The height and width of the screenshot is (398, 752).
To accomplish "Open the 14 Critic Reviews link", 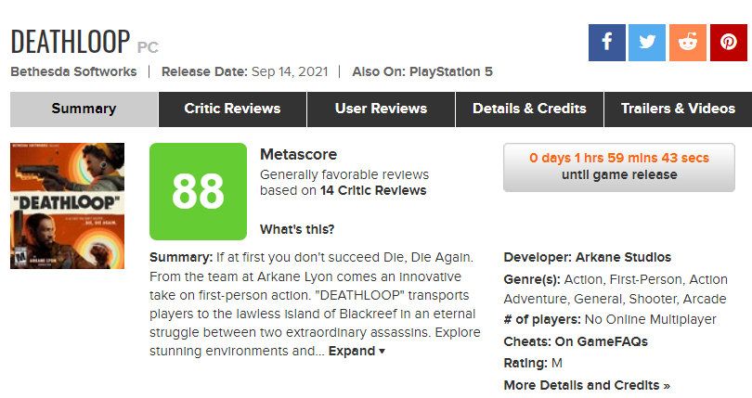I will click(373, 190).
